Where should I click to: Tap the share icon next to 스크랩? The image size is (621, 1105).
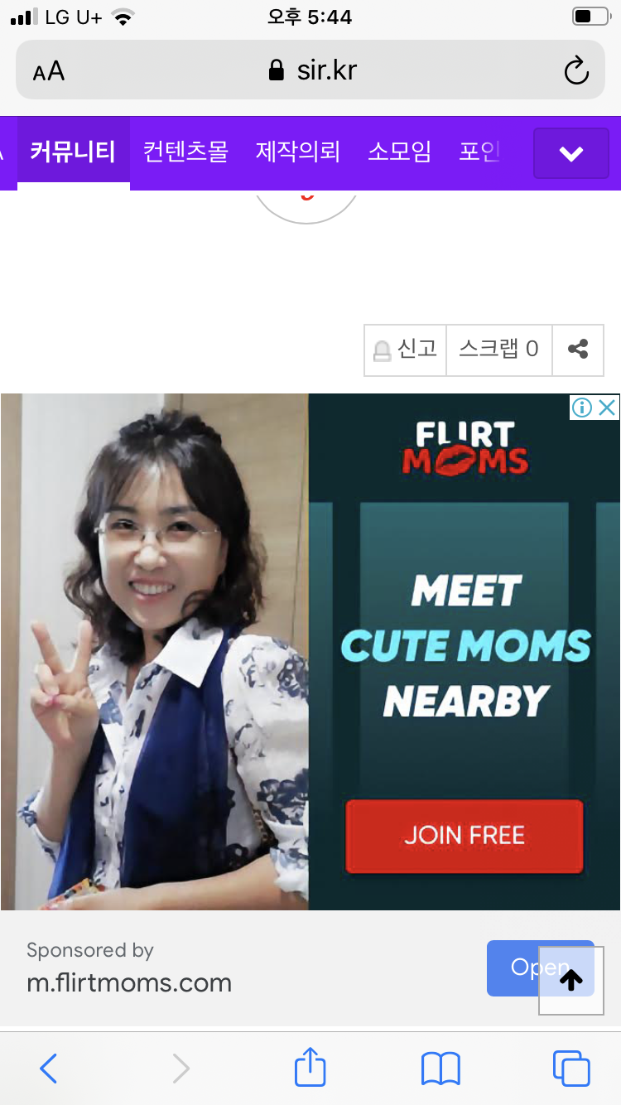pos(578,350)
